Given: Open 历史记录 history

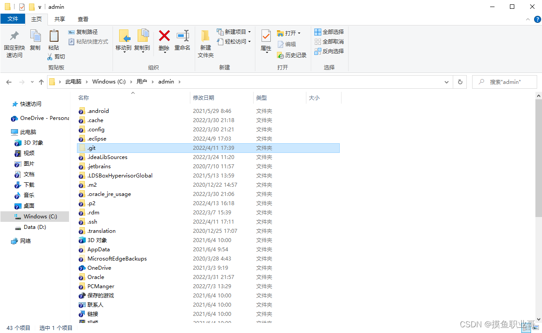Looking at the screenshot, I should [x=292, y=55].
